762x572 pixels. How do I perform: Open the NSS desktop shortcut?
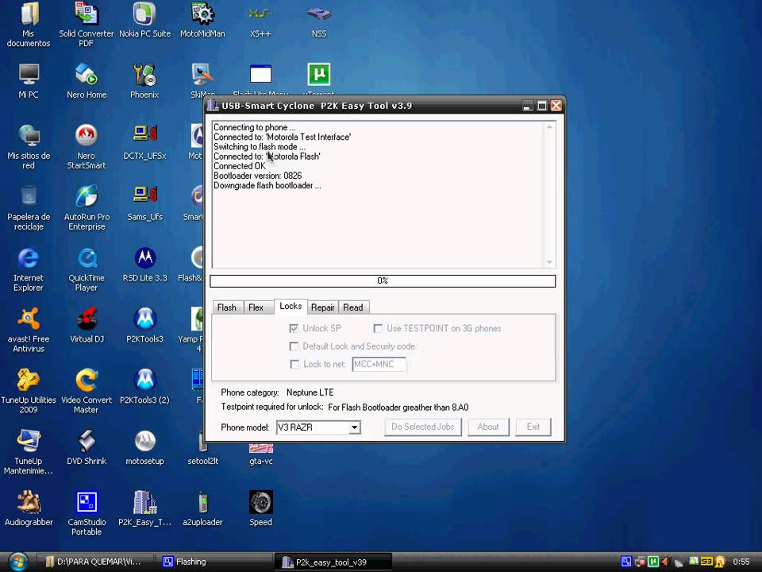(319, 19)
